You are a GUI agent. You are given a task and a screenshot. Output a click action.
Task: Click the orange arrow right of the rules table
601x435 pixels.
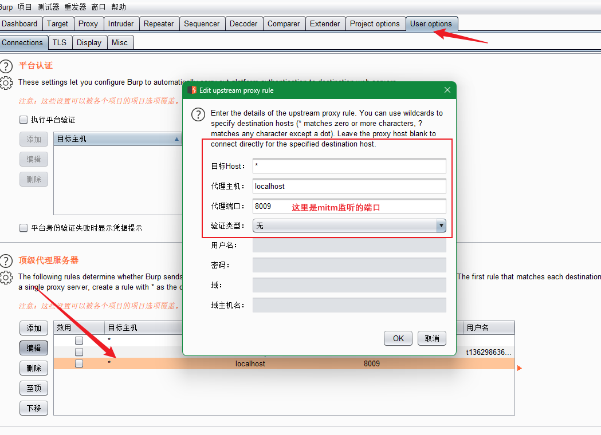click(520, 368)
